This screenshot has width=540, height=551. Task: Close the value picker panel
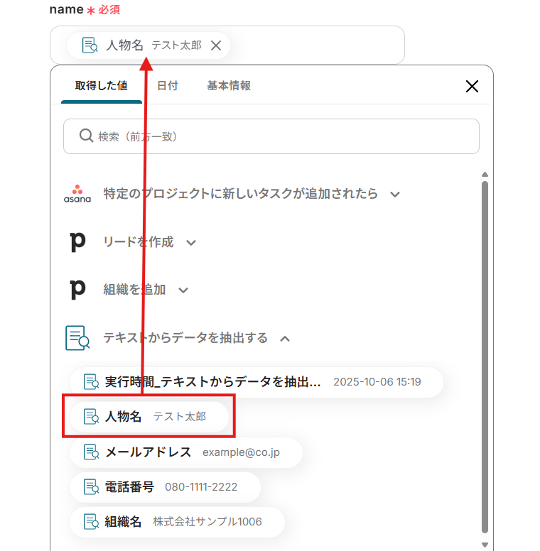click(x=472, y=86)
